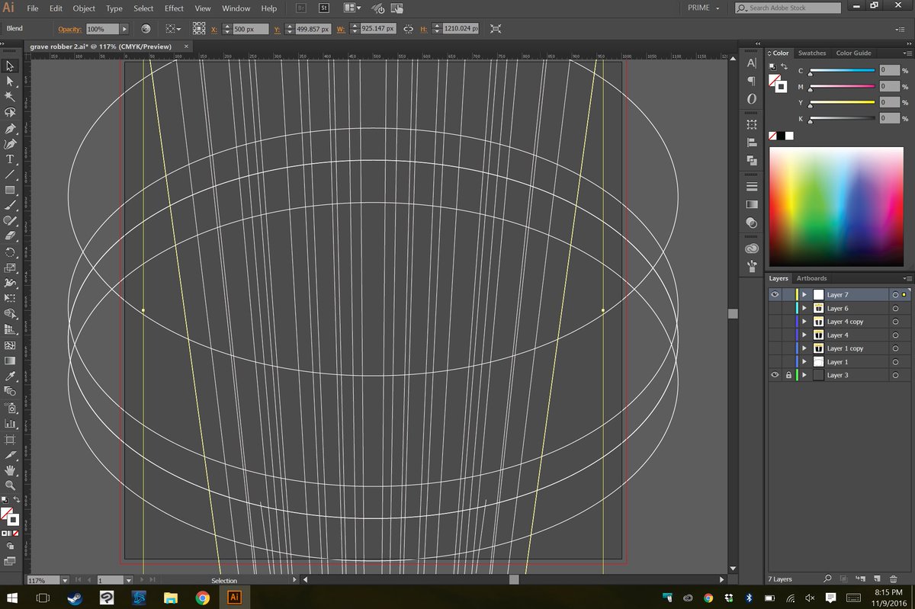Image resolution: width=915 pixels, height=609 pixels.
Task: Click the Opacity label link
Action: (70, 29)
